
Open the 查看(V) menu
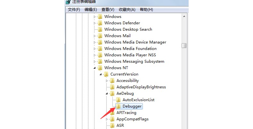click(108, 10)
